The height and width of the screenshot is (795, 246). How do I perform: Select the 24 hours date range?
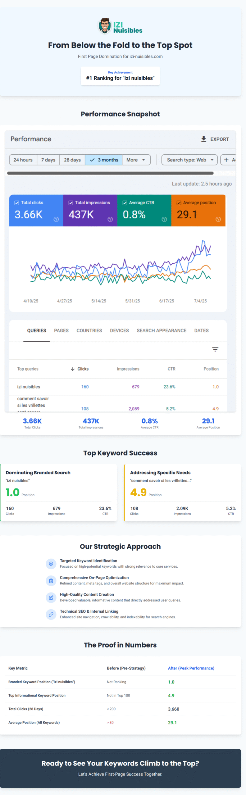(x=23, y=160)
